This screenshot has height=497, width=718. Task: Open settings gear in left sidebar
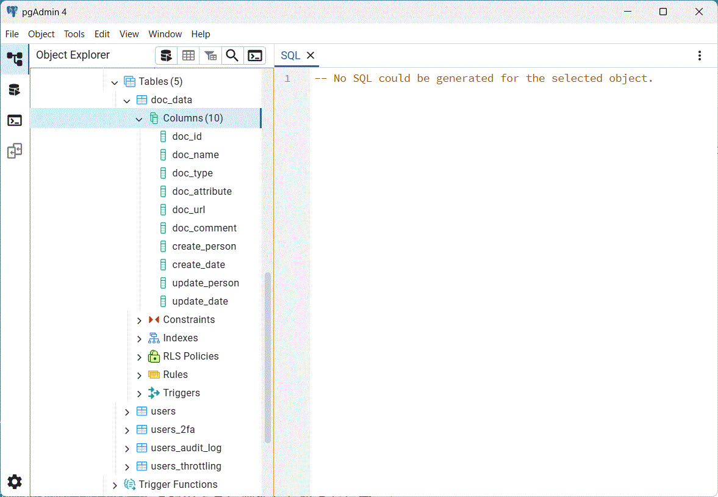click(x=15, y=482)
